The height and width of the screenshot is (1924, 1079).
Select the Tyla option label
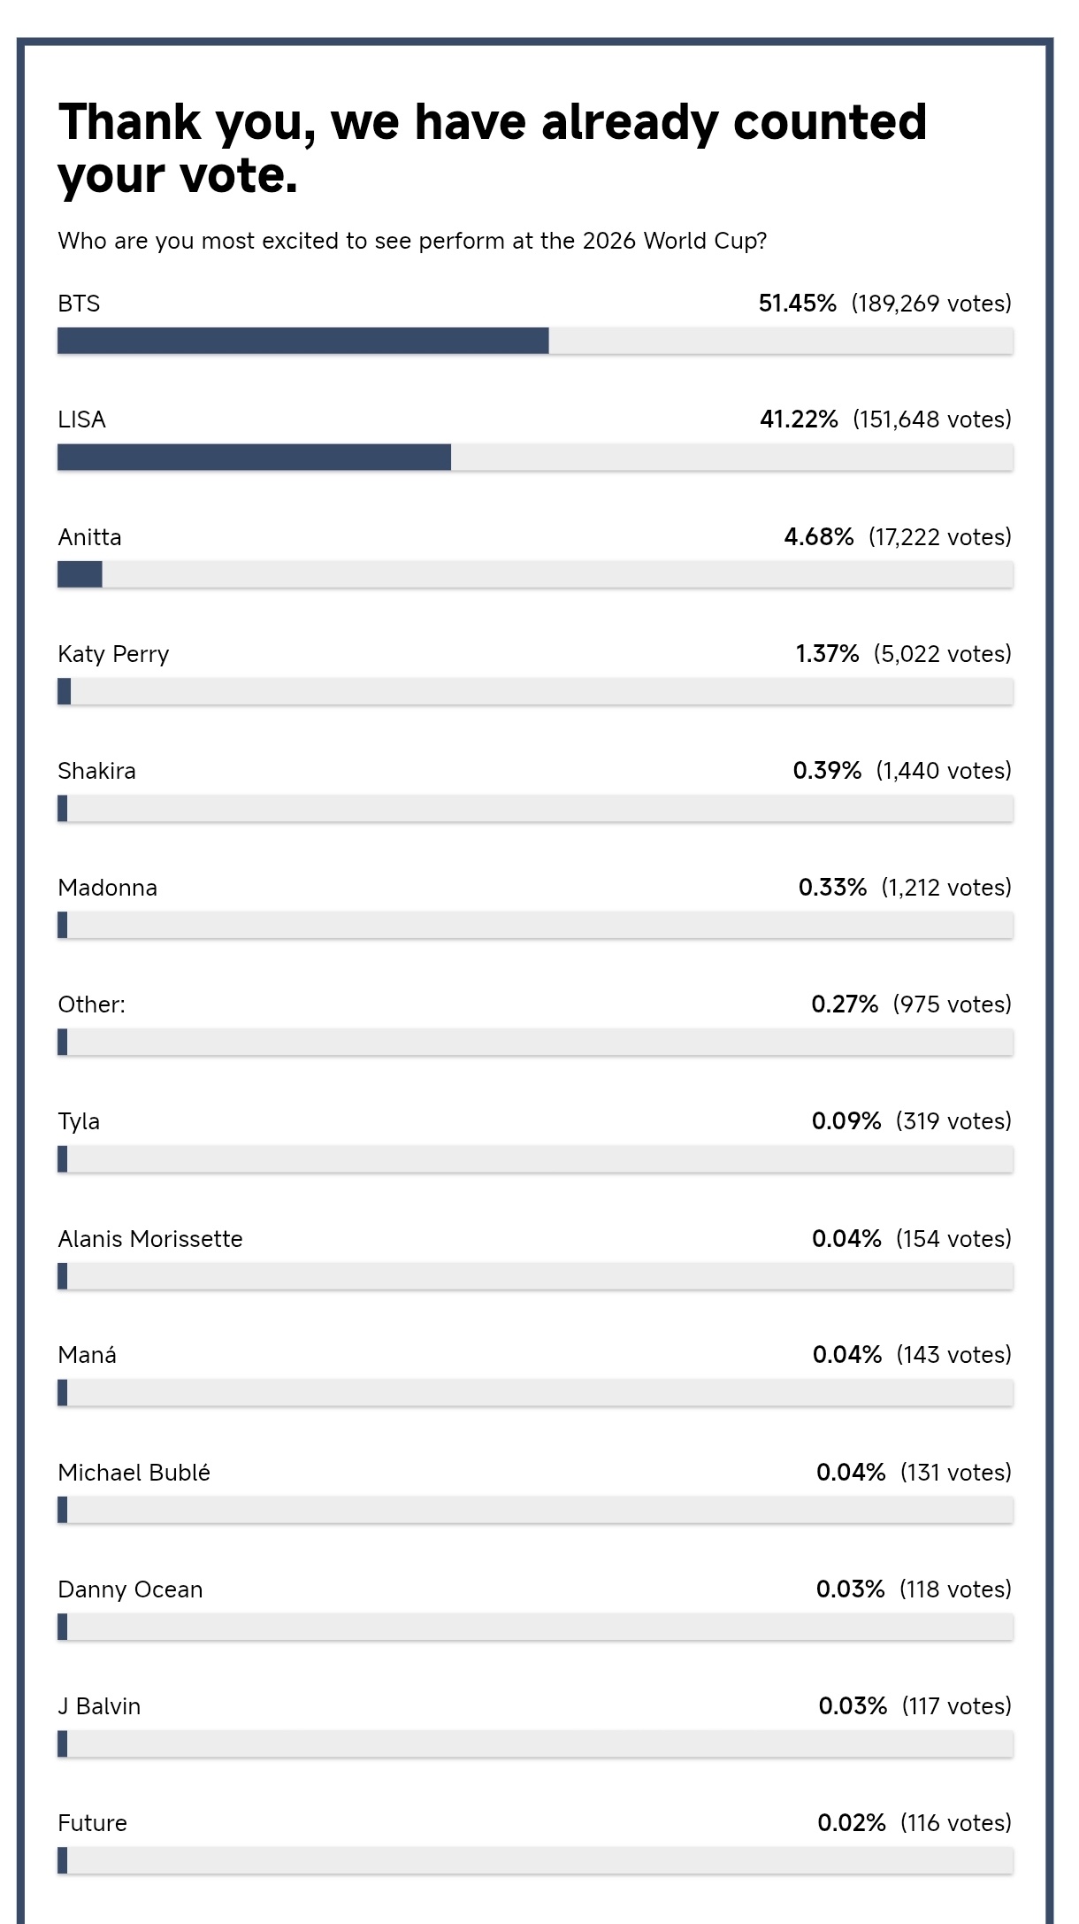click(79, 1121)
